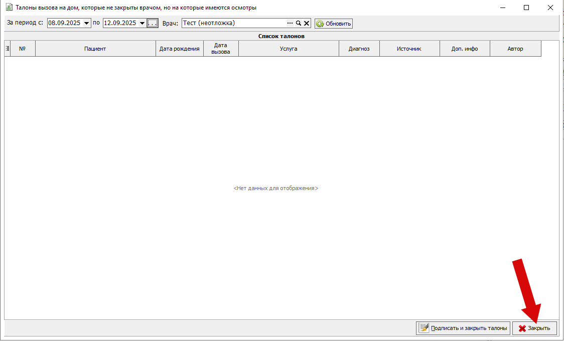Viewport: 564px width, 341px height.
Task: Sort by the Автор column header
Action: coord(515,49)
